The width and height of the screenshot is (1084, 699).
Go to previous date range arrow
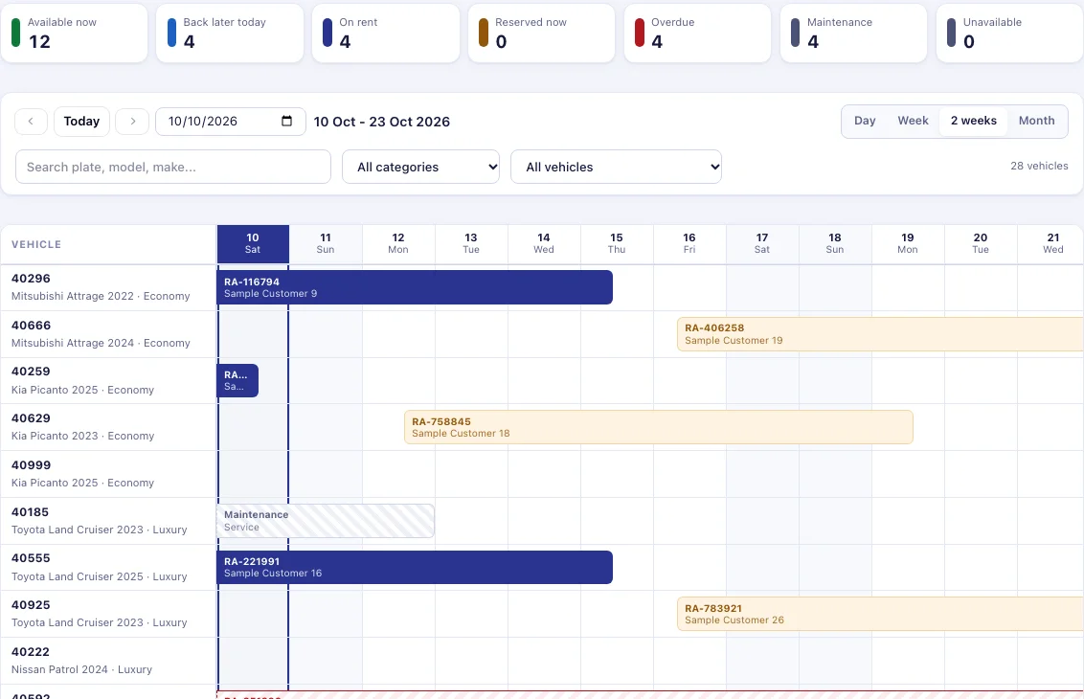coord(31,121)
